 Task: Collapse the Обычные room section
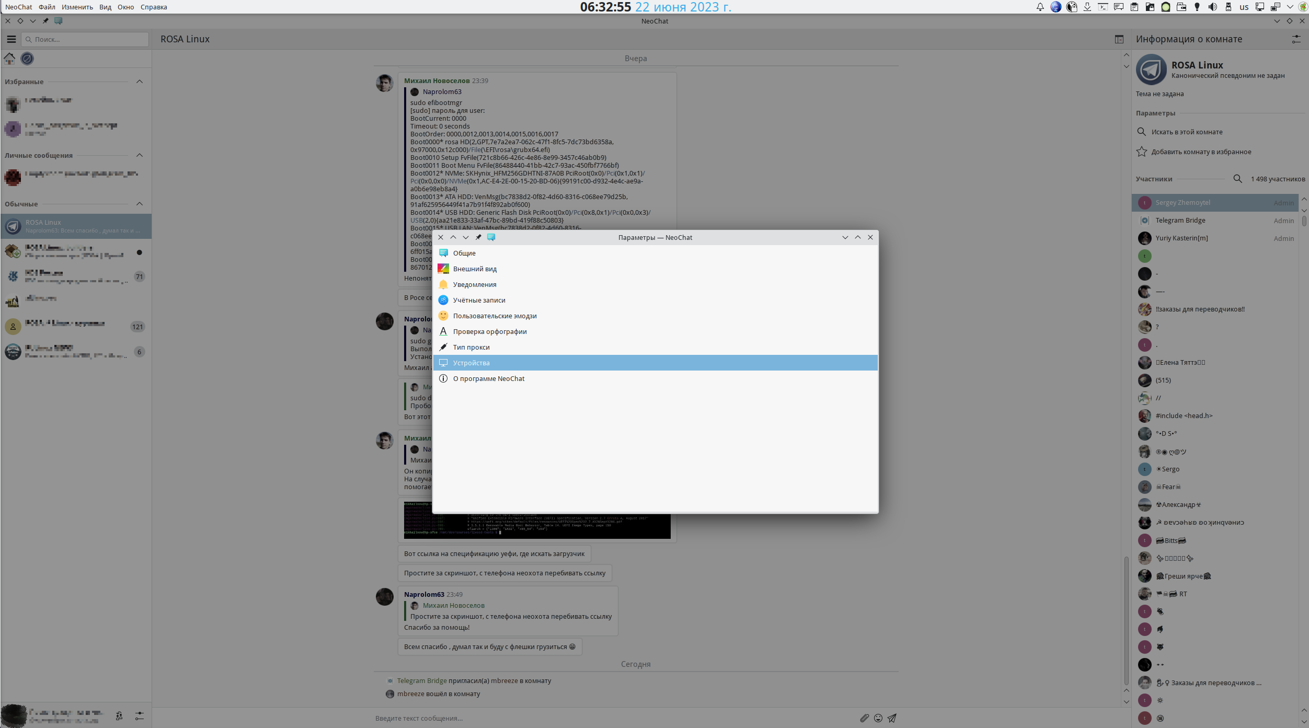pyautogui.click(x=140, y=204)
